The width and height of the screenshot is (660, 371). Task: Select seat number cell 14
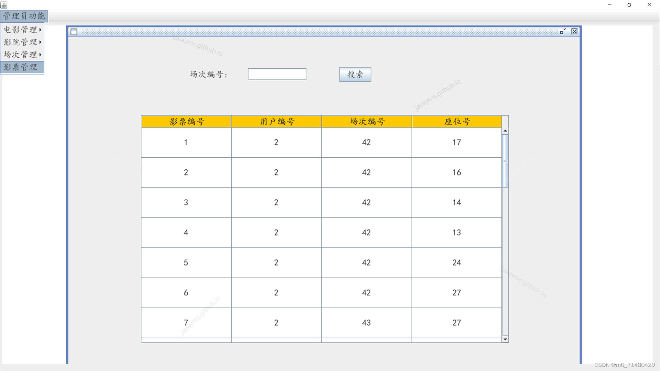pos(457,203)
